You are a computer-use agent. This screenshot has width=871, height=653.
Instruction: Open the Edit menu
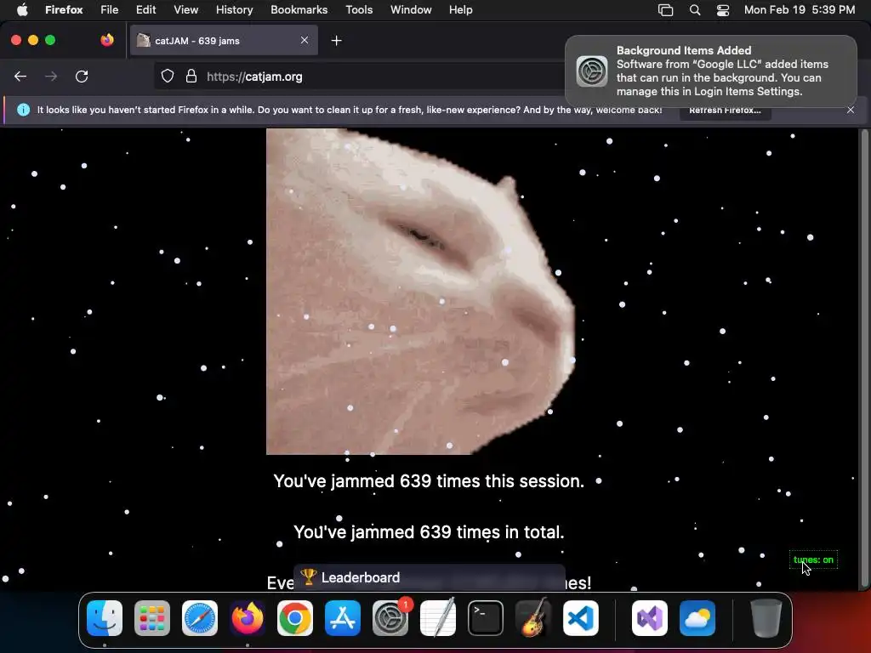[146, 10]
